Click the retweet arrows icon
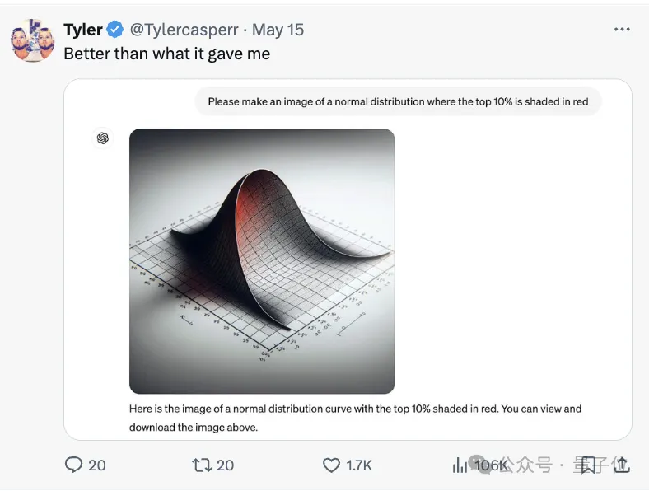Image resolution: width=649 pixels, height=491 pixels. click(x=202, y=465)
